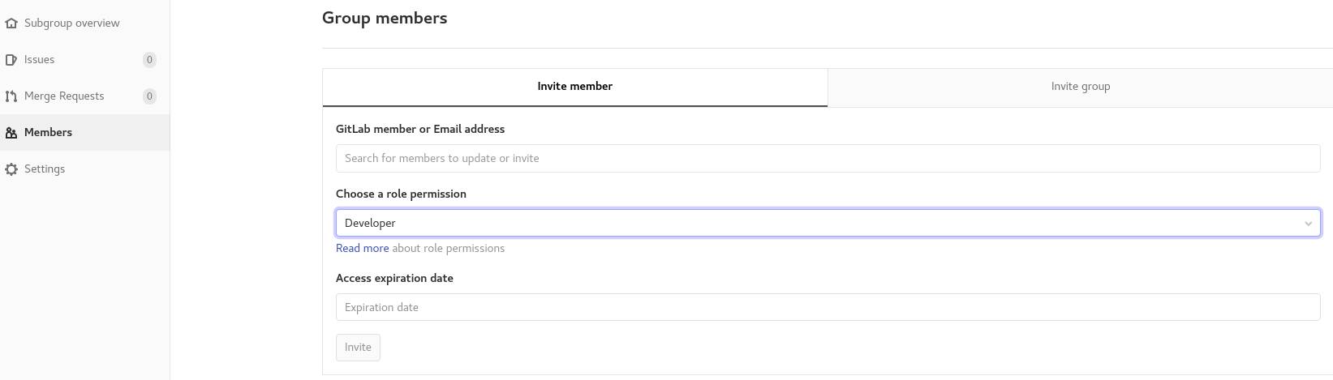Click the Issues icon in sidebar
Image resolution: width=1333 pixels, height=380 pixels.
[x=11, y=60]
